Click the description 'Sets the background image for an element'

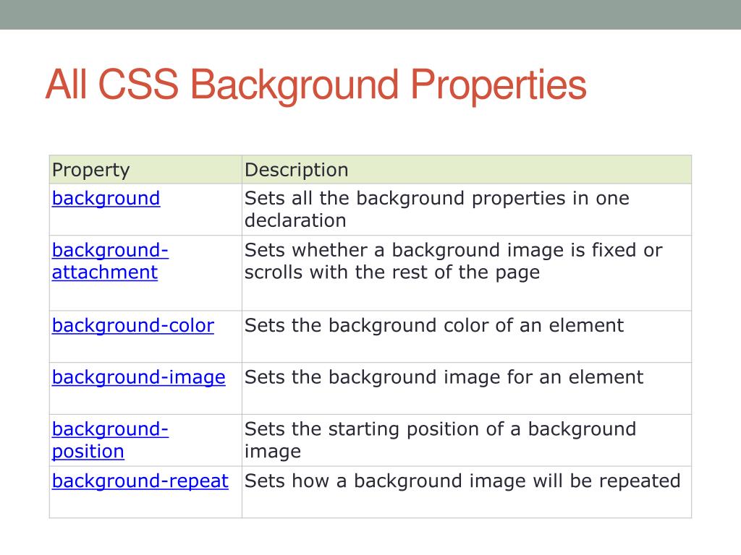[x=443, y=377]
